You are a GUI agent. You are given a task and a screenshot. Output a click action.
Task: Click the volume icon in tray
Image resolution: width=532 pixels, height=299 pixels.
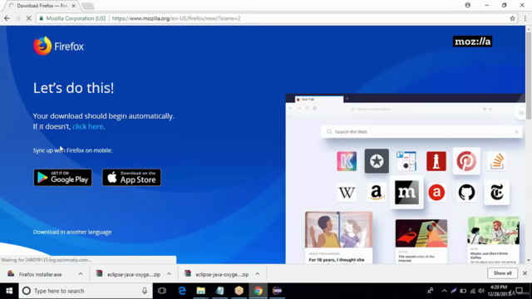tap(481, 291)
